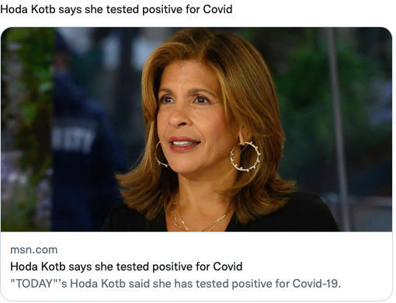Open the Hoda Kotb article preview image
The image size is (396, 303).
coord(196,129)
